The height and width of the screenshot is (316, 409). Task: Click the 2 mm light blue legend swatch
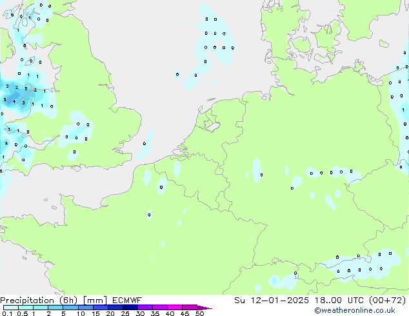pyautogui.click(x=55, y=308)
